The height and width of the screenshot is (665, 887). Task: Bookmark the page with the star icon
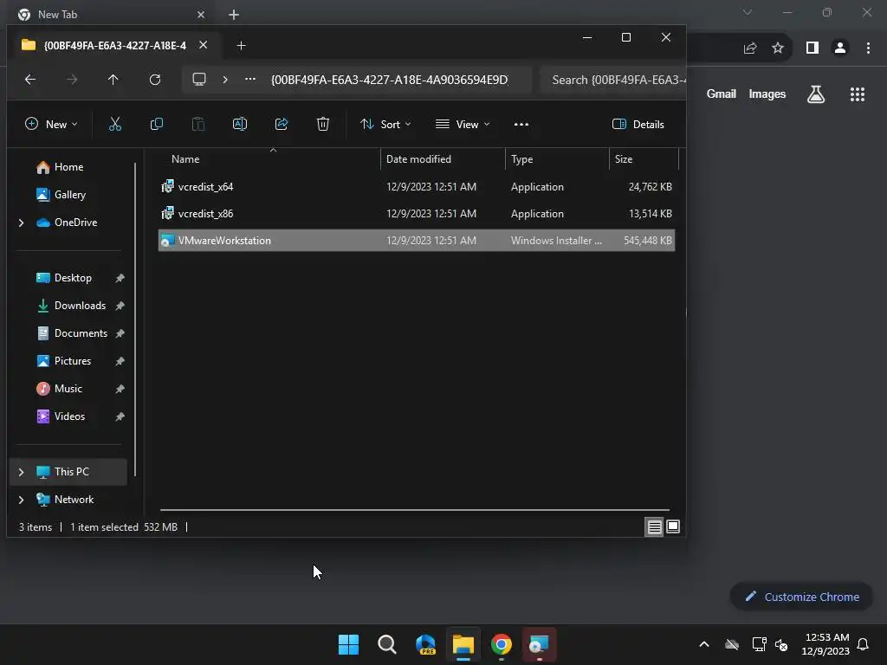tap(778, 48)
